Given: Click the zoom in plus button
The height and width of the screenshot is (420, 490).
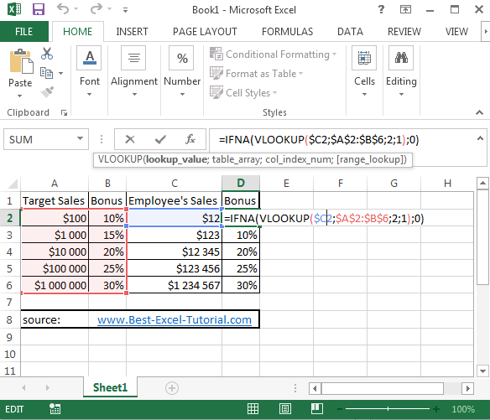Looking at the screenshot, I should tap(436, 409).
